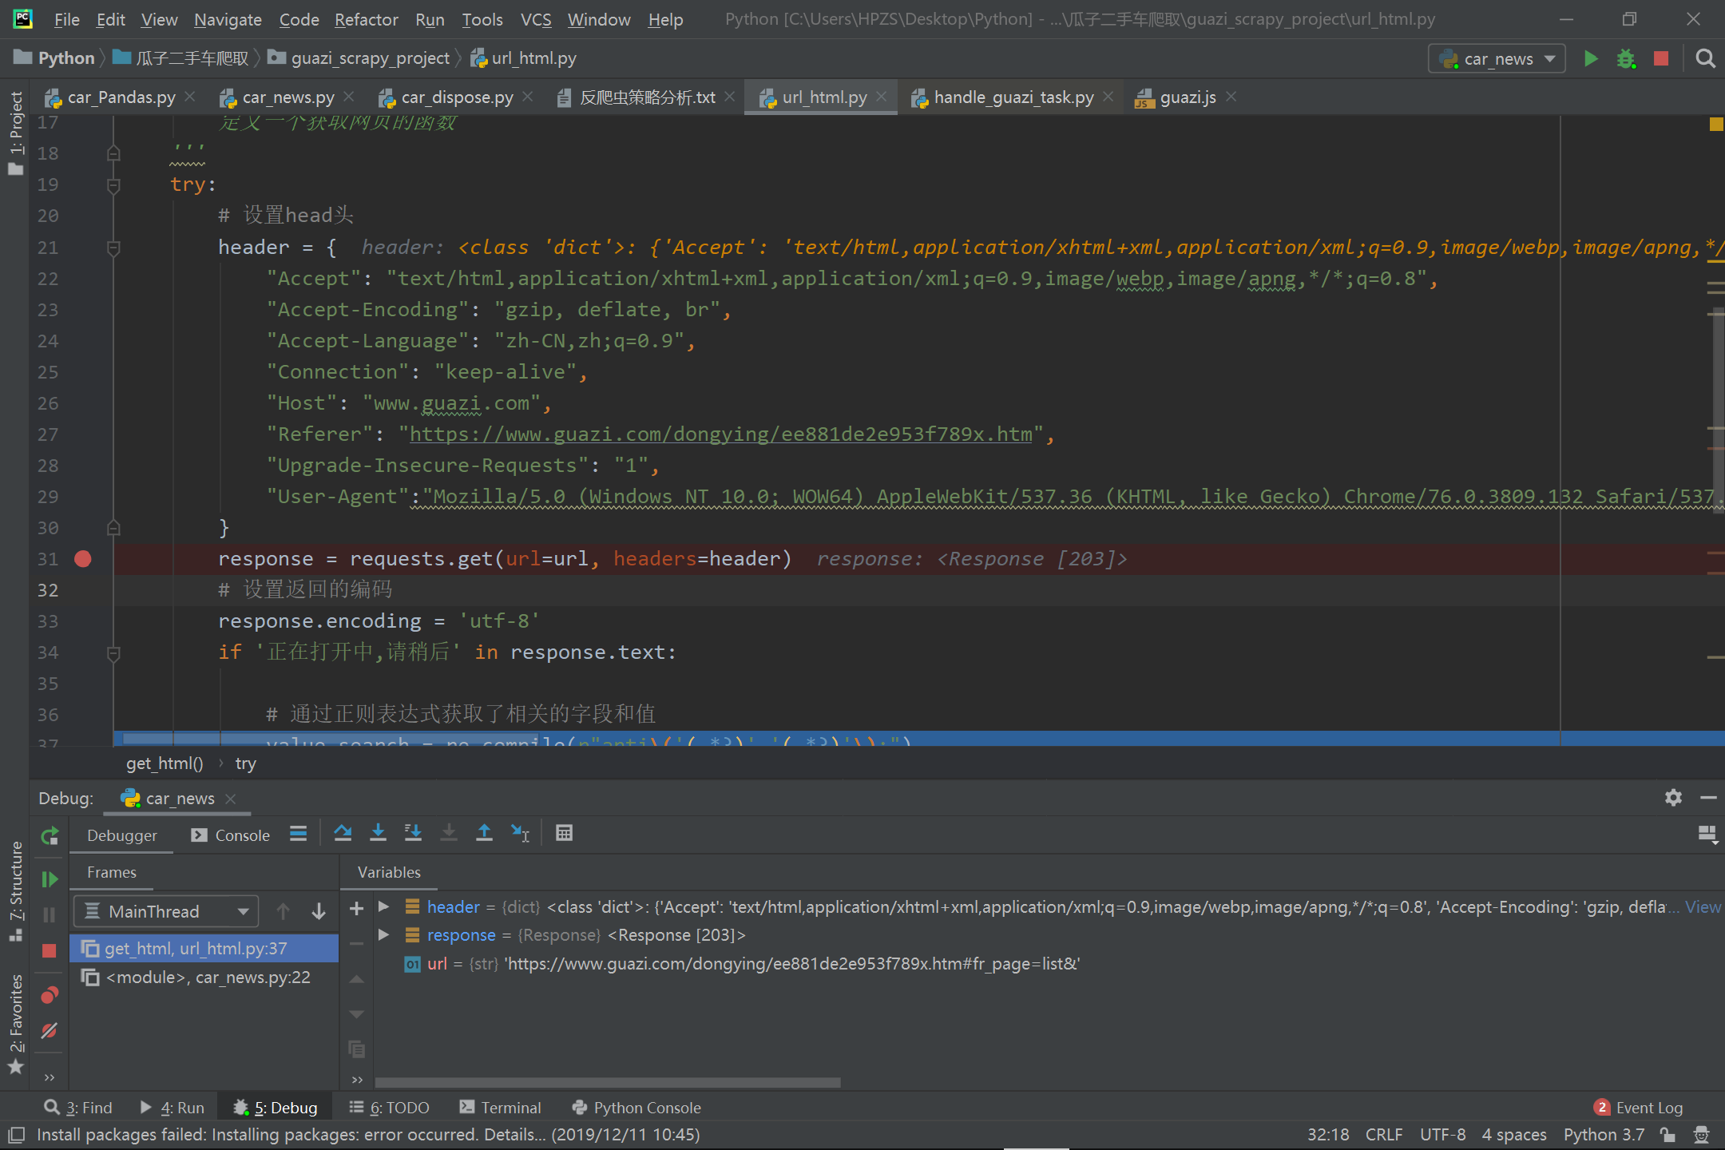
Task: Open the MainThread frames dropdown
Action: click(166, 911)
